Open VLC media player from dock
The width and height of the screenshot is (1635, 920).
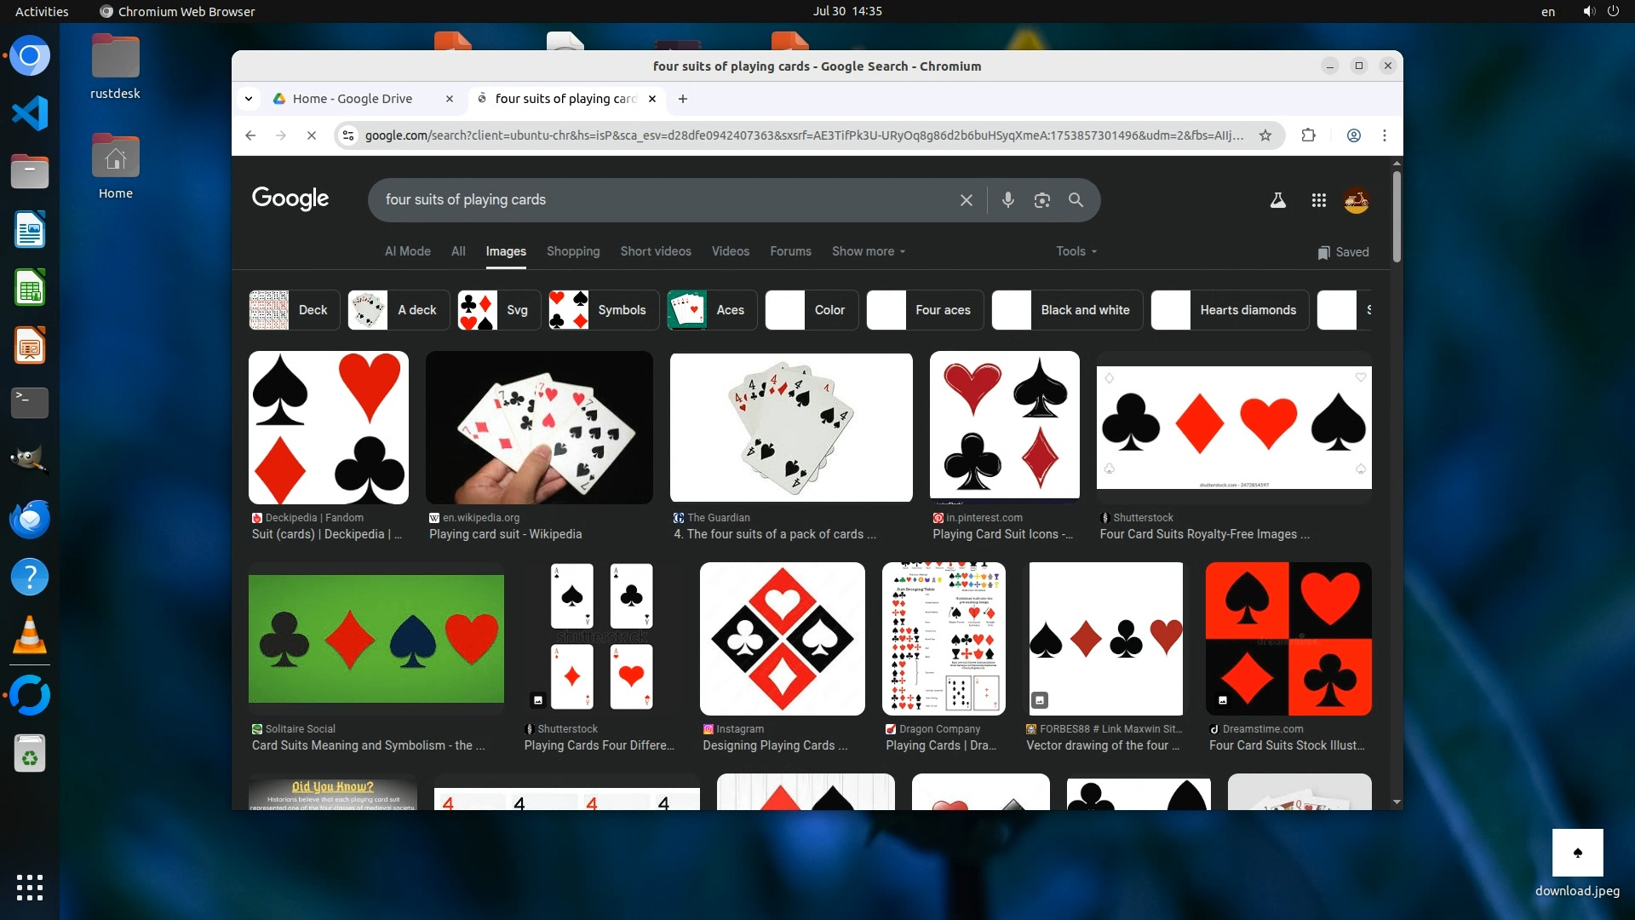tap(30, 635)
